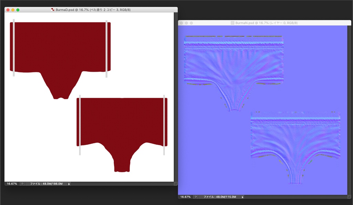Close the BurmaD.psd window with red button
The image size is (353, 205).
pos(8,10)
